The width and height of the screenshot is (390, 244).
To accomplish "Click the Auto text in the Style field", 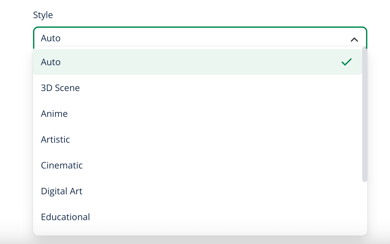I will [51, 38].
